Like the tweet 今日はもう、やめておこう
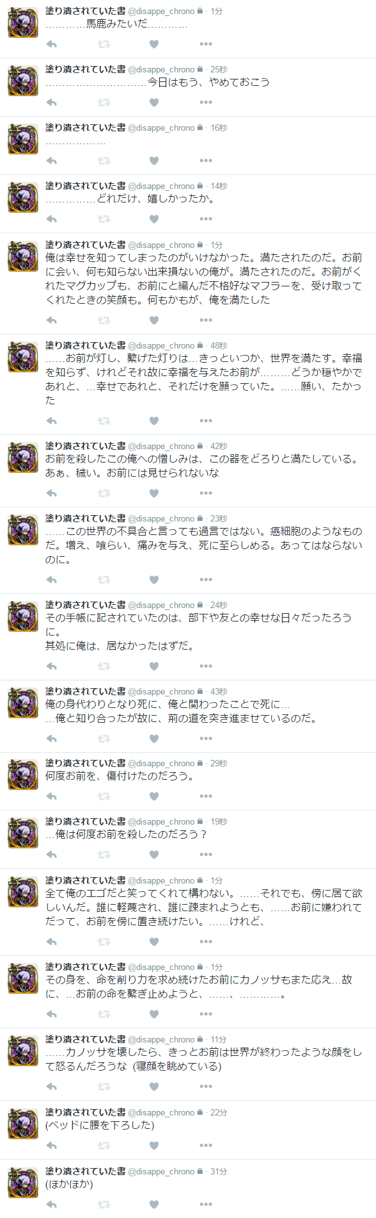 click(x=154, y=103)
